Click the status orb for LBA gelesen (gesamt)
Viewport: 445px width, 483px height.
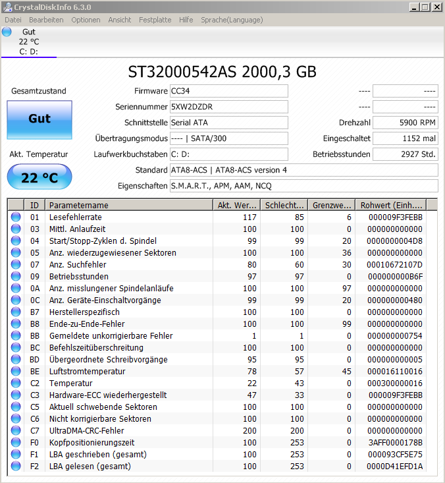16,466
